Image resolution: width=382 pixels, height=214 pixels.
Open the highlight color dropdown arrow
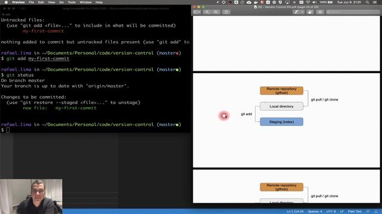click(x=302, y=12)
